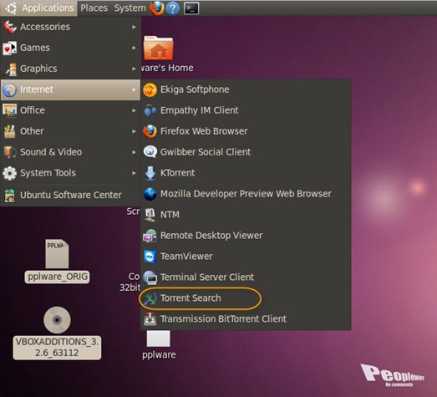Launch Firefox from the top panel icon
Viewport: 437px width, 397px height.
157,8
